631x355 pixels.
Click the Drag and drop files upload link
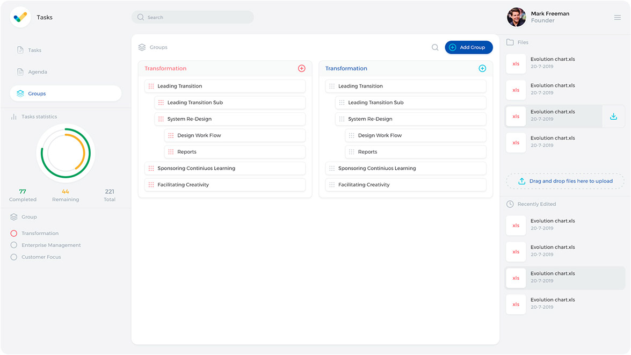pos(565,181)
